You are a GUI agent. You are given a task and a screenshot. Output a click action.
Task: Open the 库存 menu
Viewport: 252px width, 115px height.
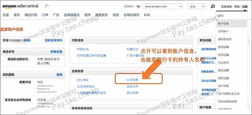pyautogui.click(x=17, y=15)
